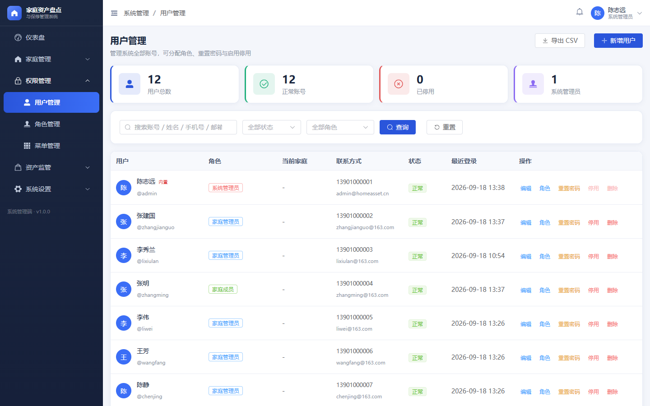
Task: Click the home logo icon
Action: pyautogui.click(x=14, y=13)
